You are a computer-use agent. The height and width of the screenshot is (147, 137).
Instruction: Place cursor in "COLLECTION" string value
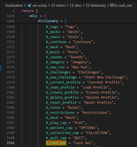[x=97, y=133]
